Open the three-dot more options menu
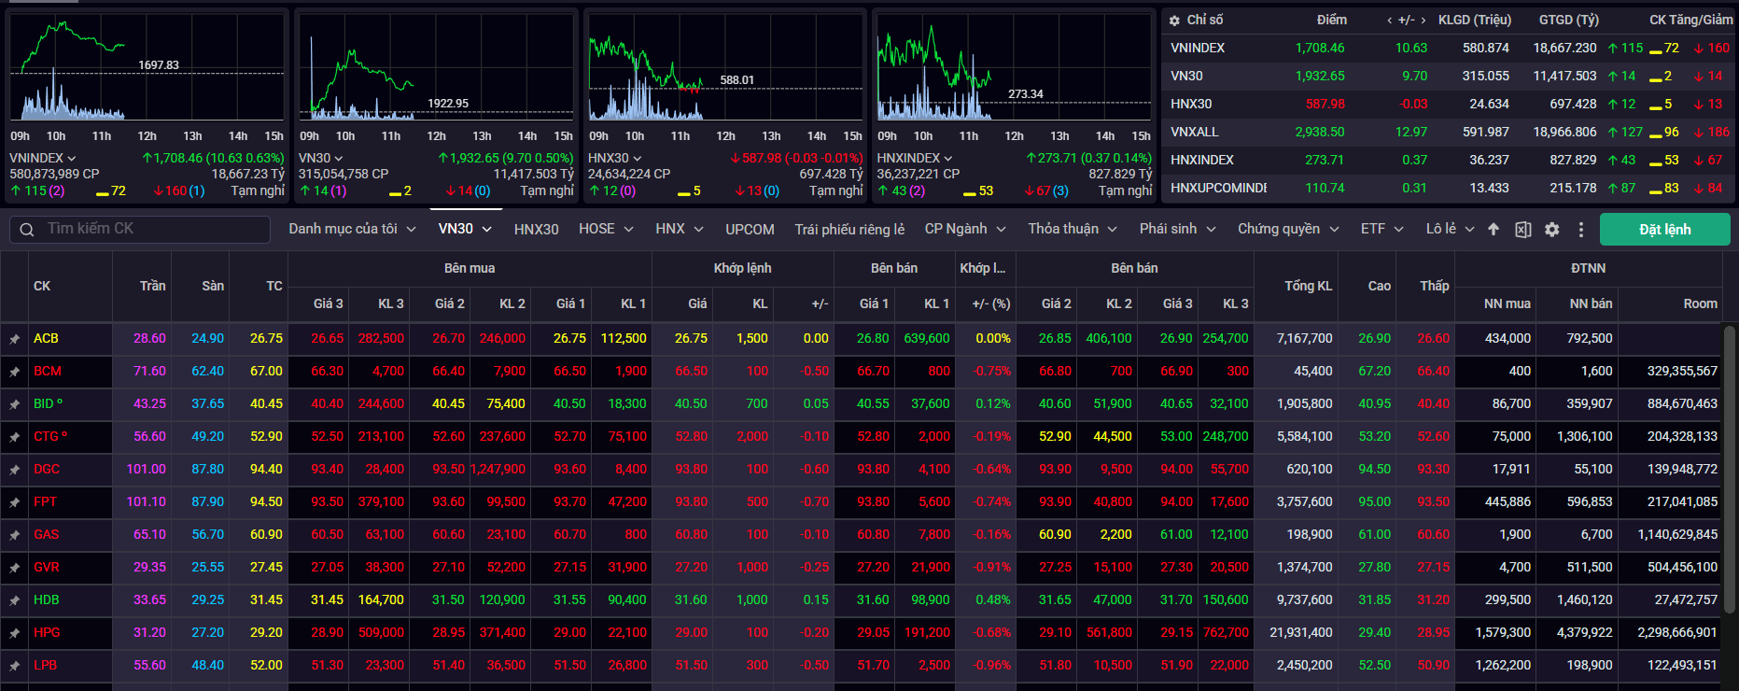 point(1580,230)
